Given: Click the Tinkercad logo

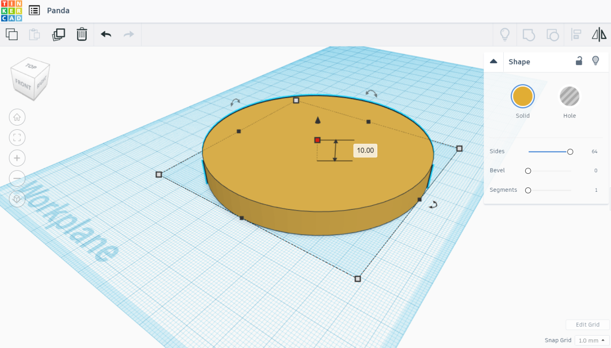Looking at the screenshot, I should click(x=11, y=11).
